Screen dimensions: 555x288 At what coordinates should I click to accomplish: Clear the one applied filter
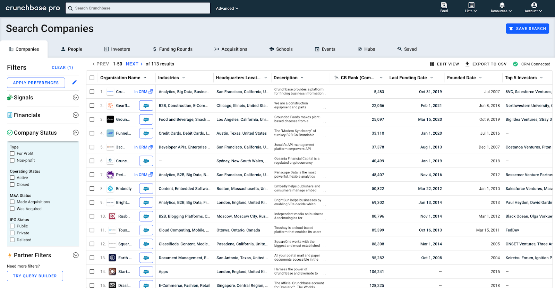click(x=62, y=67)
